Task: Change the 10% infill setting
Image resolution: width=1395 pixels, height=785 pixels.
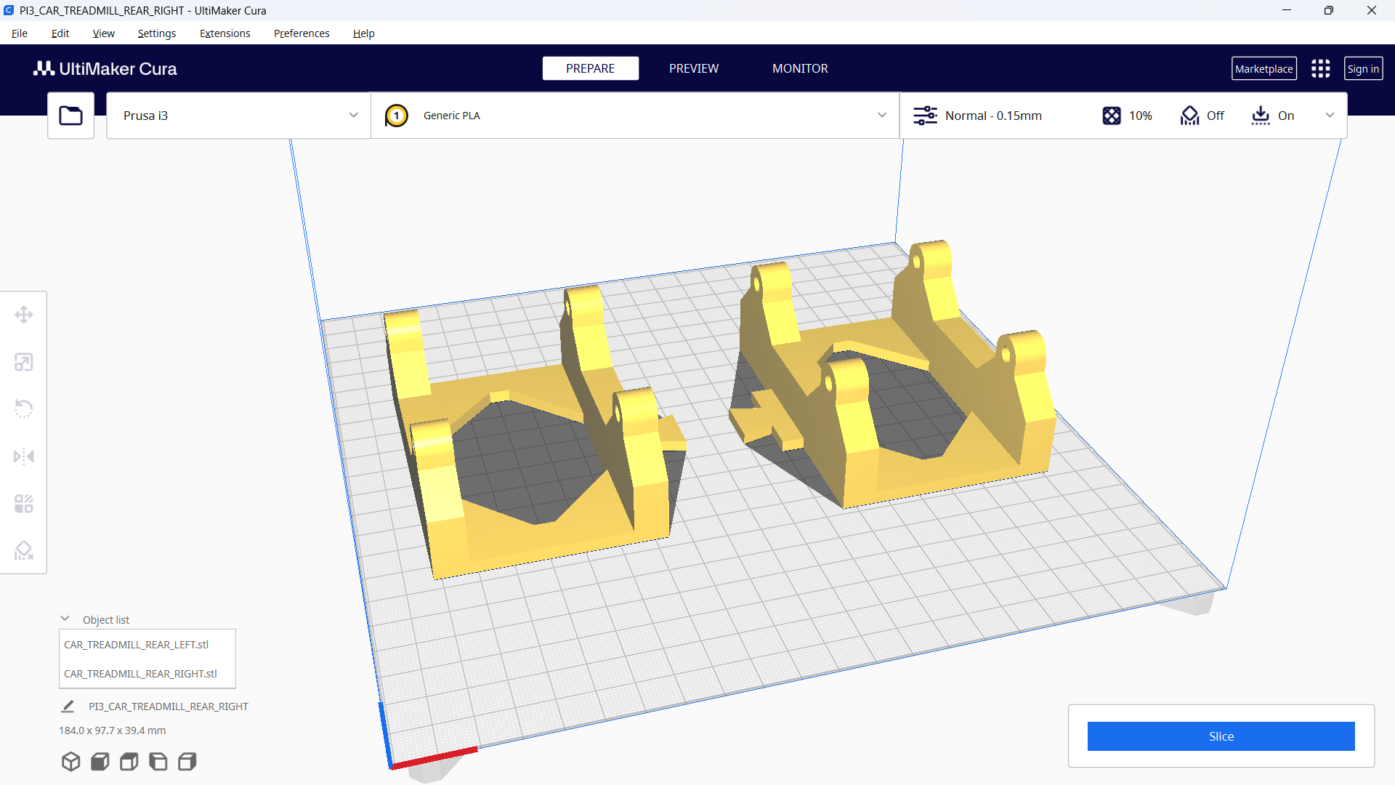Action: [x=1126, y=115]
